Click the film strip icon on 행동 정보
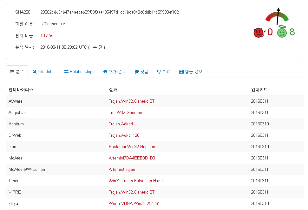This screenshot has width=308, height=210. point(181,72)
